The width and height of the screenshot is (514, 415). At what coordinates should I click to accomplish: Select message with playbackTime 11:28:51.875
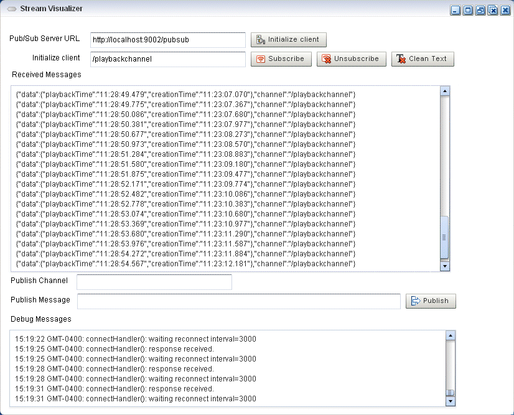click(185, 174)
